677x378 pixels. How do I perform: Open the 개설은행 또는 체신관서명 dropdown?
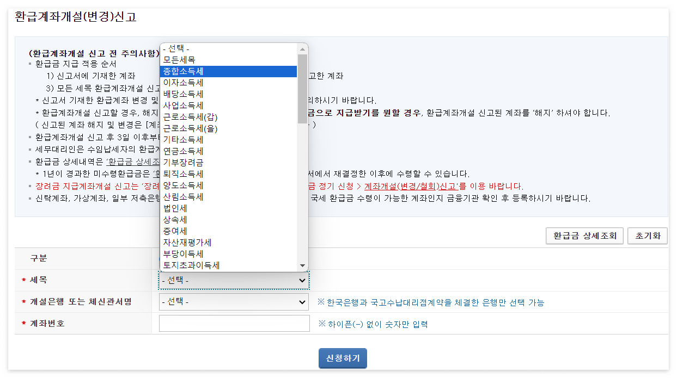[x=233, y=301]
